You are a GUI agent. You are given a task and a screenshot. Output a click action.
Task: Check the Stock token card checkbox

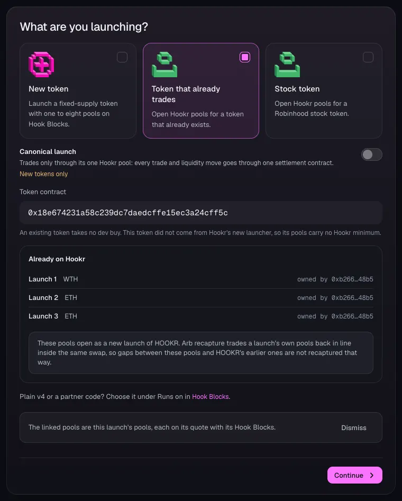368,57
